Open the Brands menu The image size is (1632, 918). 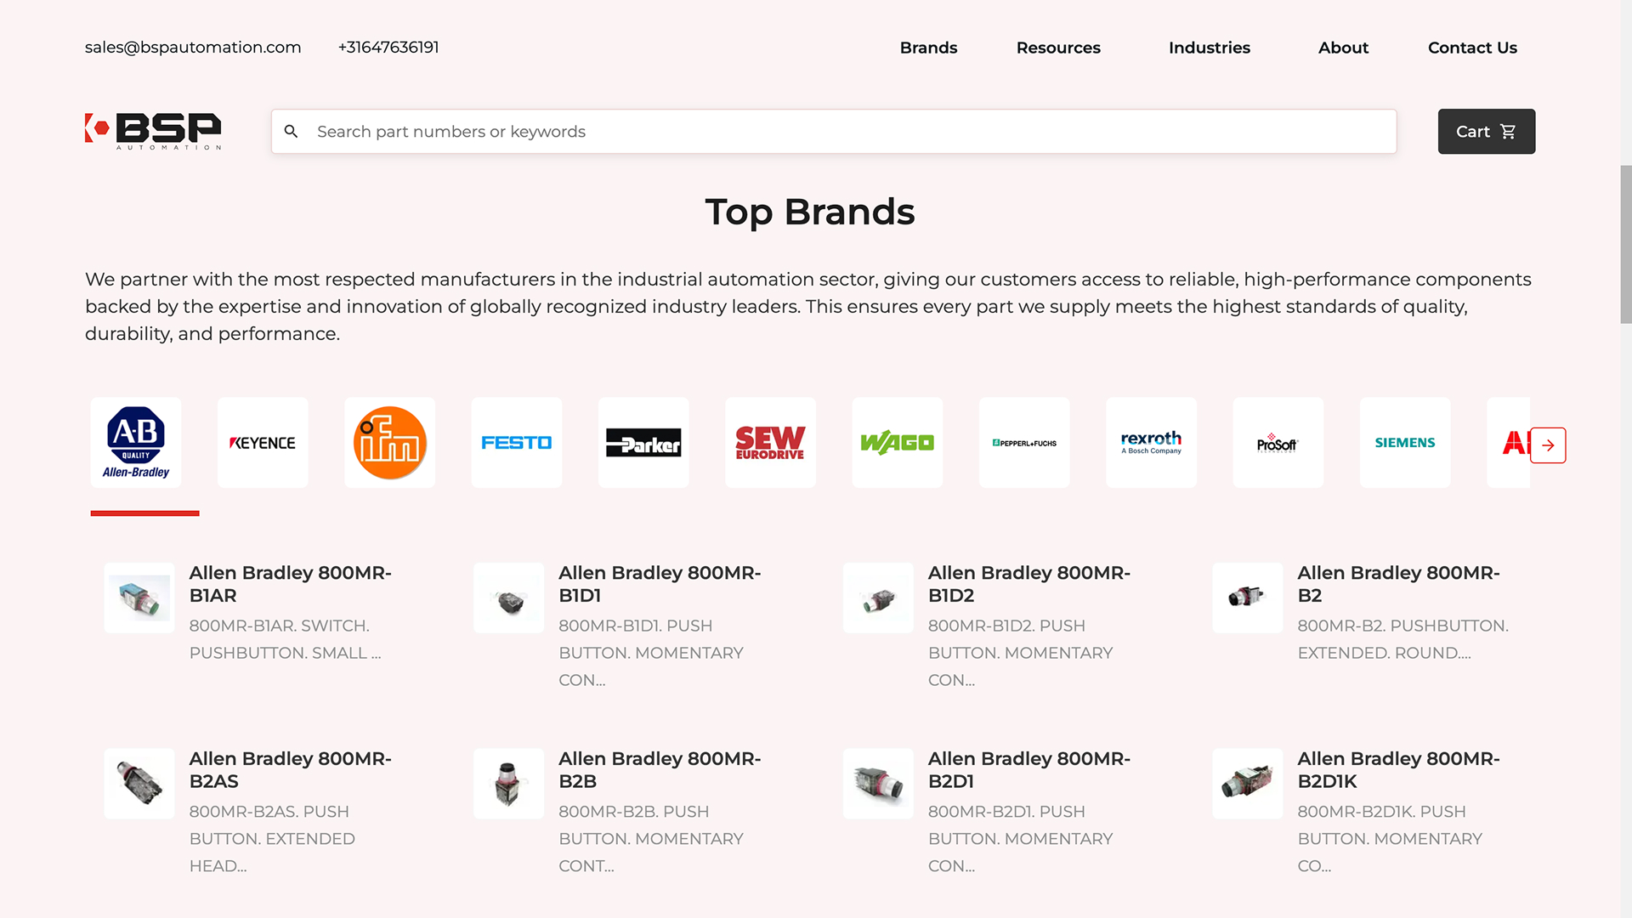pyautogui.click(x=928, y=48)
